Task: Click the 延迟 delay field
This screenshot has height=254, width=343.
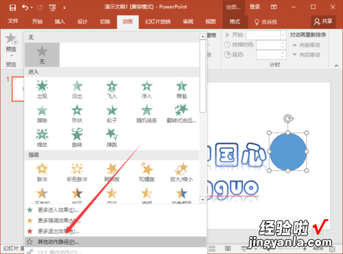Action: (x=269, y=55)
